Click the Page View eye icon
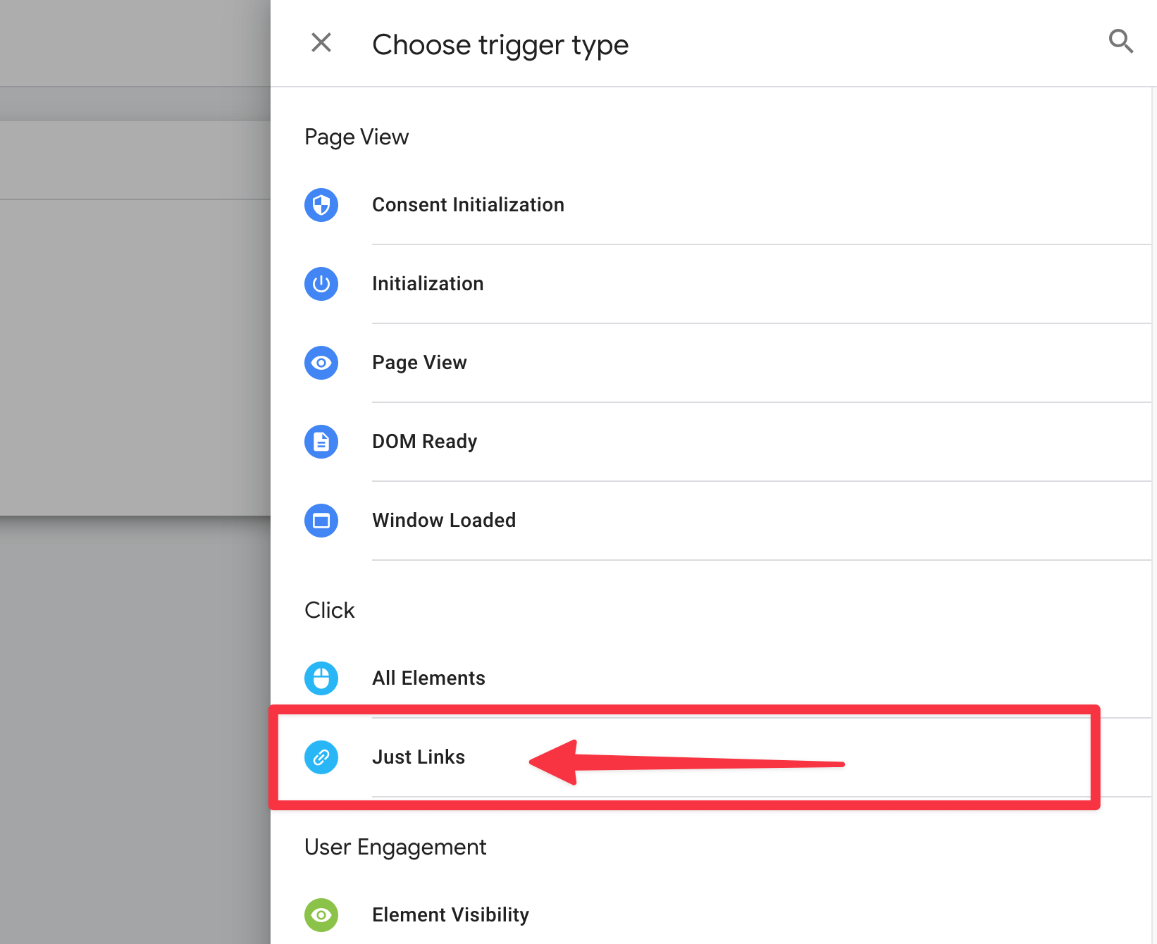This screenshot has width=1157, height=944. pyautogui.click(x=321, y=363)
